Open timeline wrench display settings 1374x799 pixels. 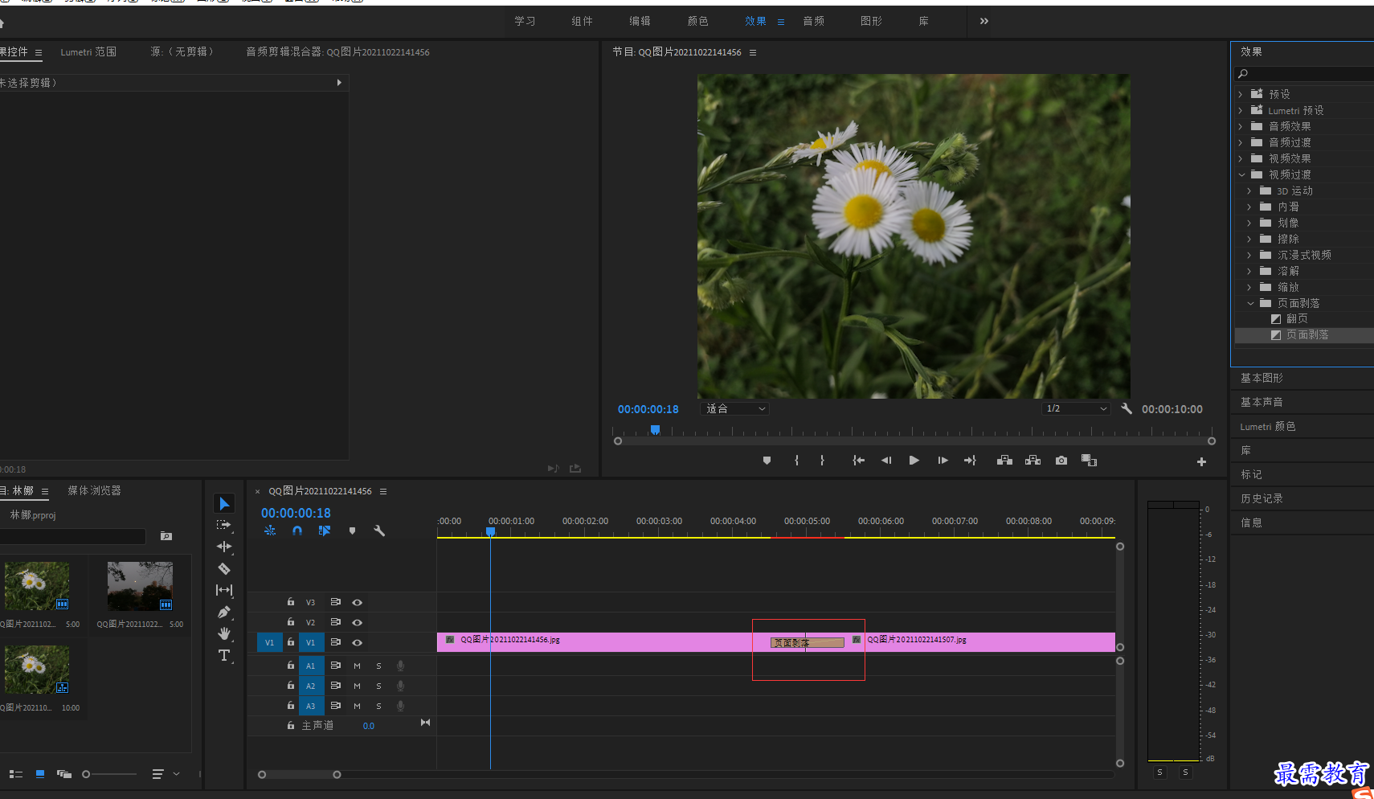point(379,531)
